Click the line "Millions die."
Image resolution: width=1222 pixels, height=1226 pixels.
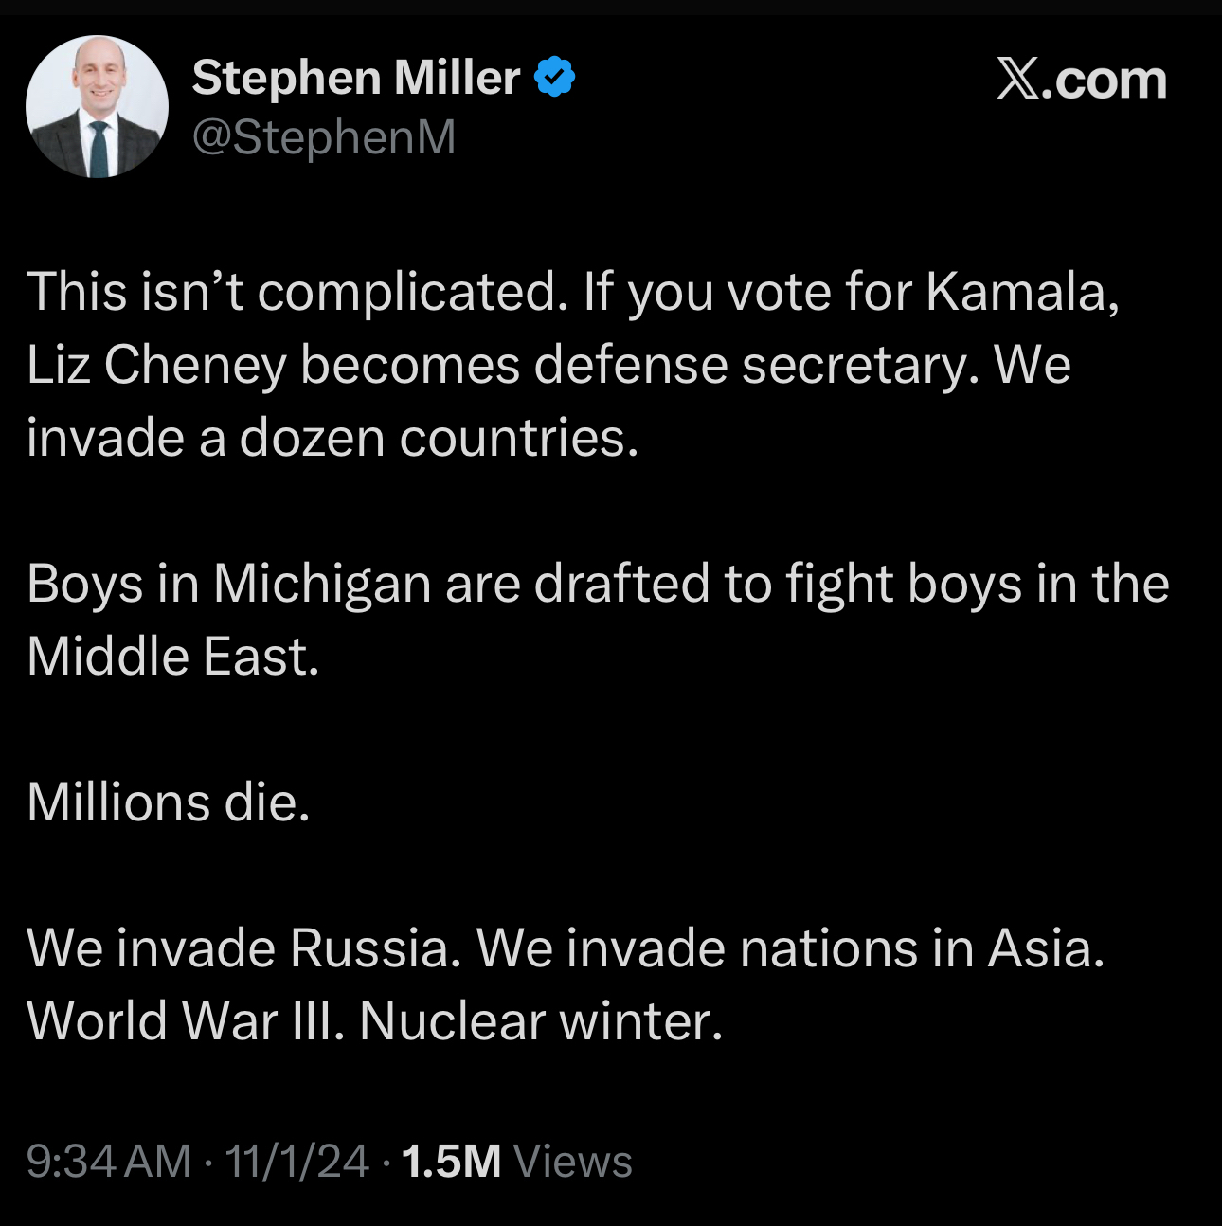[x=169, y=802]
